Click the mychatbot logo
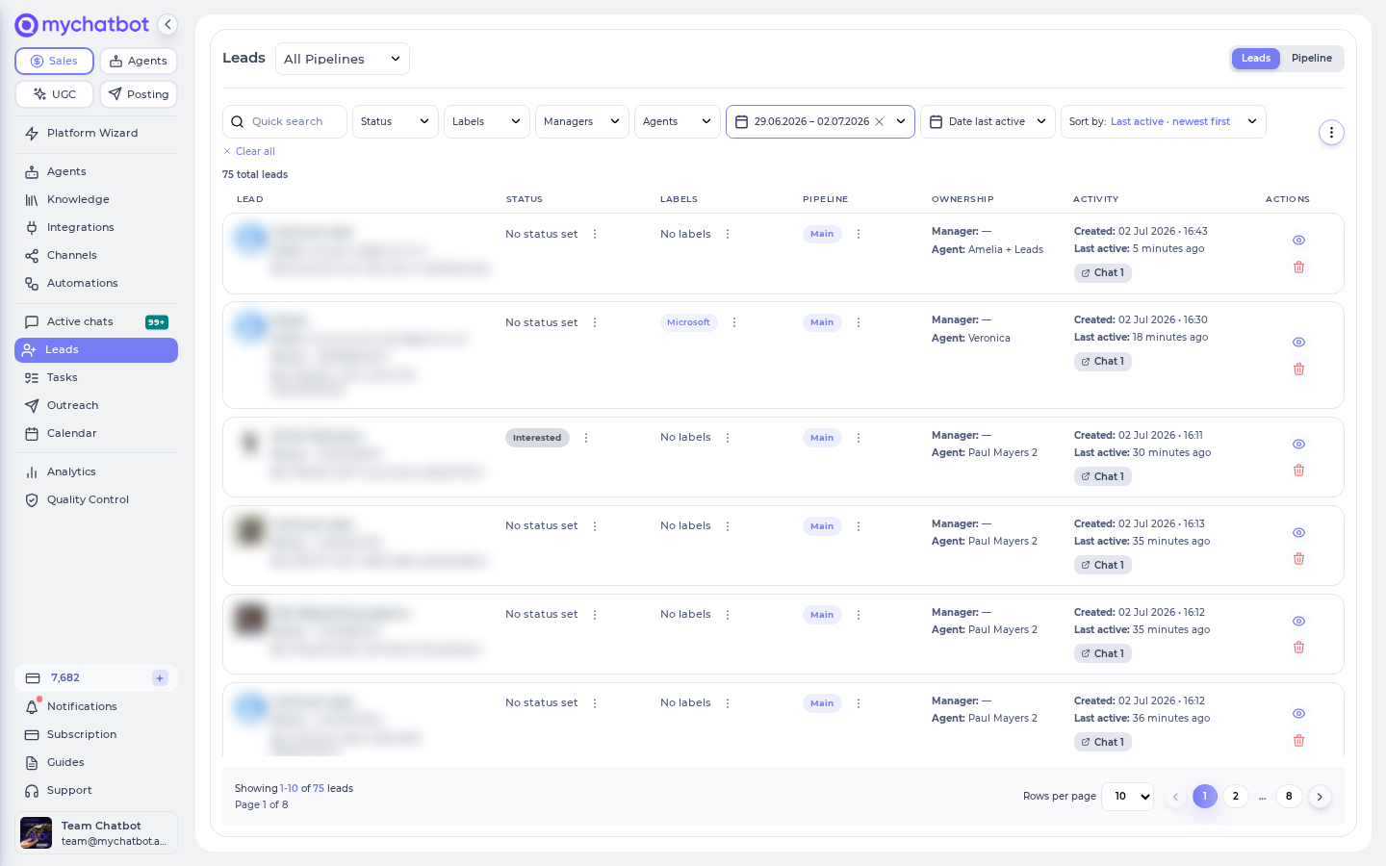This screenshot has width=1386, height=866. [82, 25]
